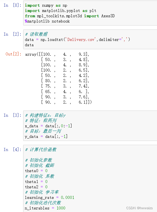Select the In [2] cell prompt

tap(12, 34)
